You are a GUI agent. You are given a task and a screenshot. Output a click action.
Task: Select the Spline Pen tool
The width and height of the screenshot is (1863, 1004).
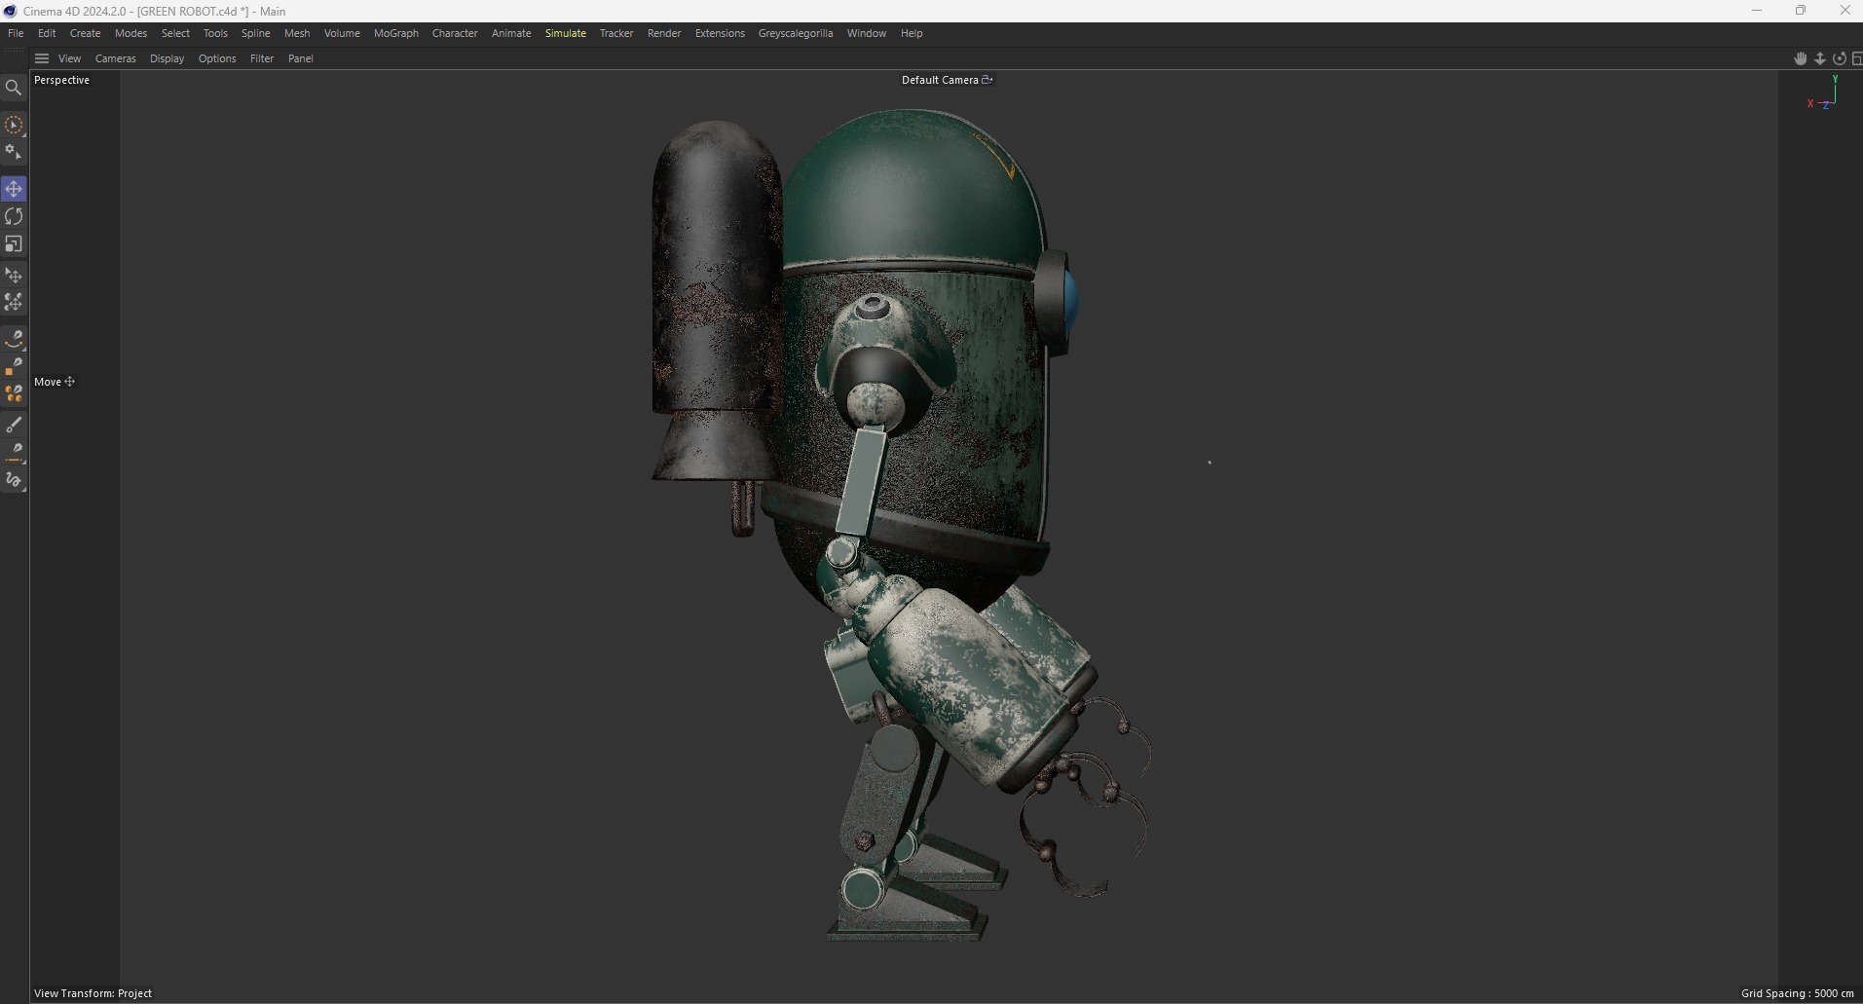coord(14,339)
